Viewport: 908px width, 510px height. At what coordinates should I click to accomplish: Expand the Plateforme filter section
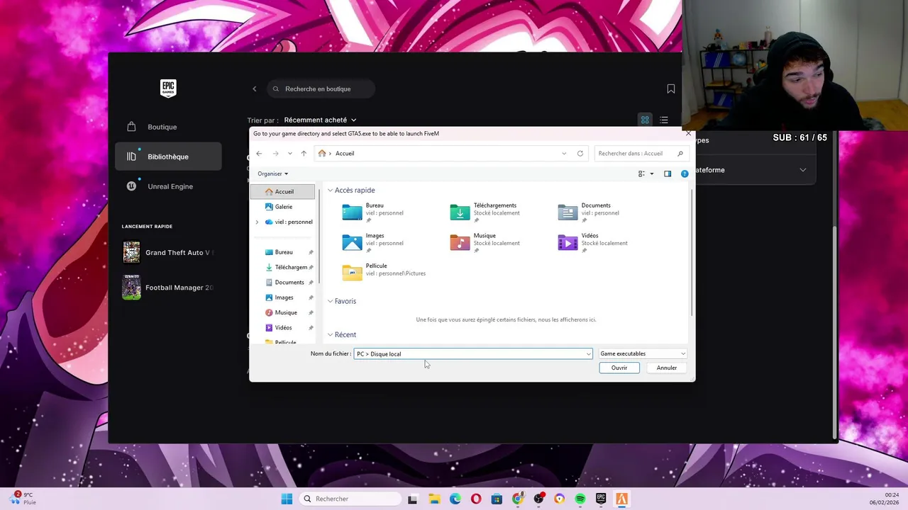coord(803,170)
